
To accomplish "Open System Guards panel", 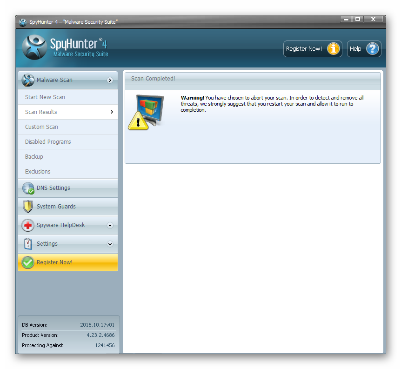I will tap(68, 207).
